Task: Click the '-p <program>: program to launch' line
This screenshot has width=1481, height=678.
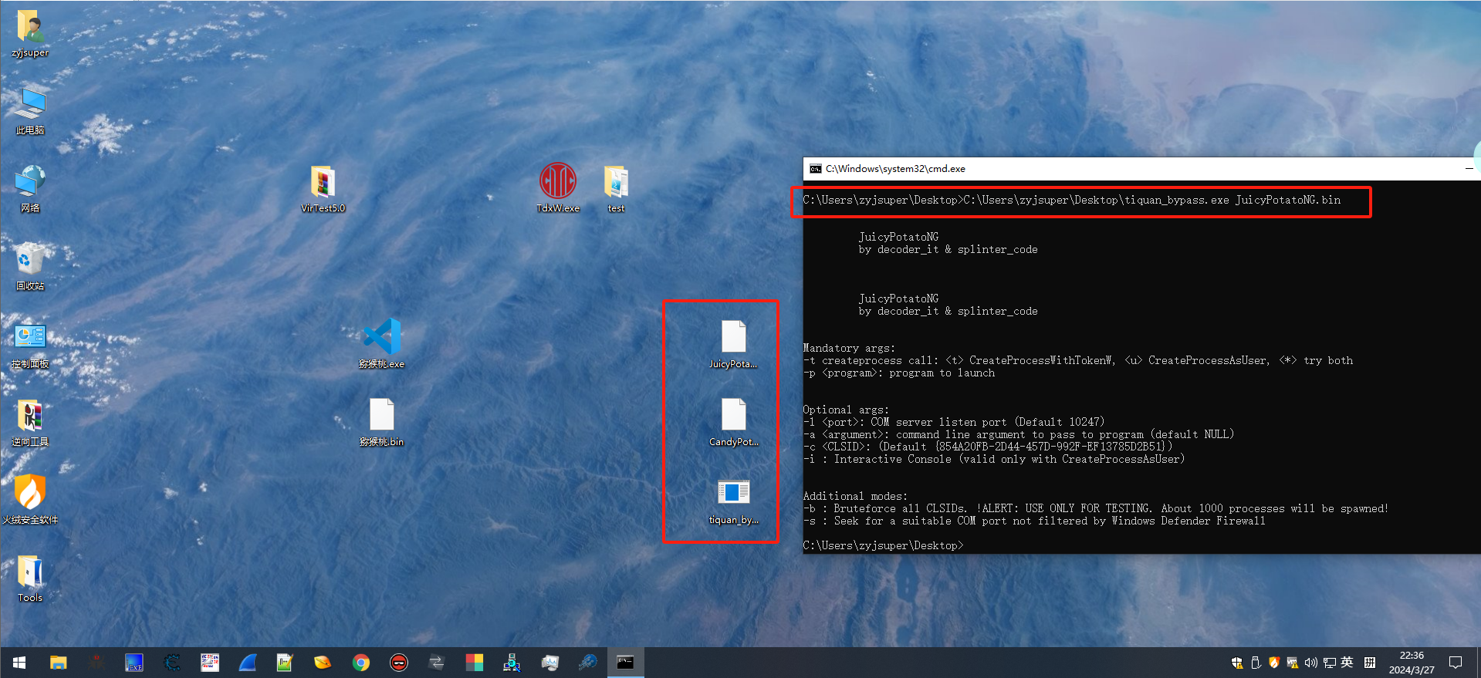Action: tap(899, 373)
